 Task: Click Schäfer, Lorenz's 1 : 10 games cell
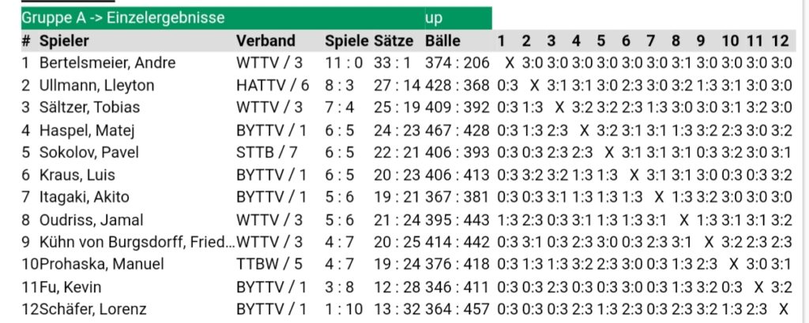[x=345, y=309]
